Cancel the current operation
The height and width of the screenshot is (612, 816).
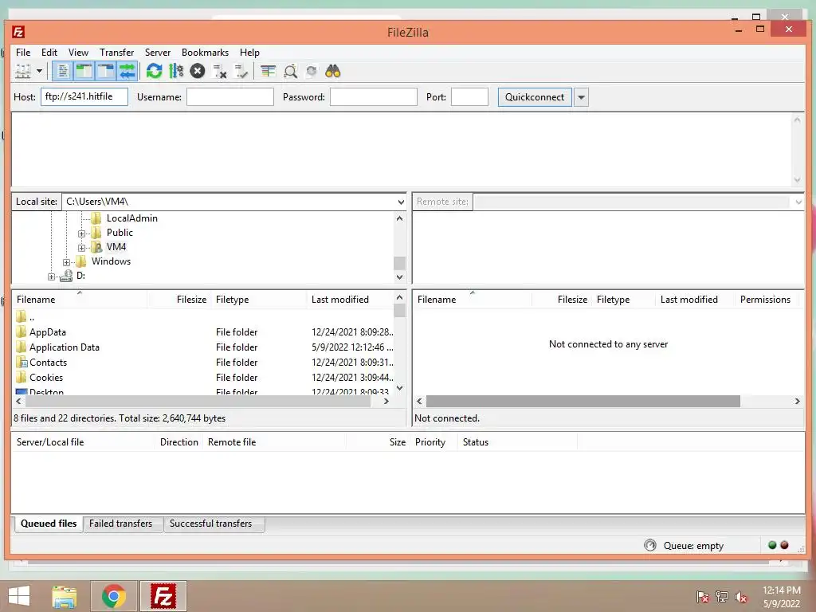(198, 71)
